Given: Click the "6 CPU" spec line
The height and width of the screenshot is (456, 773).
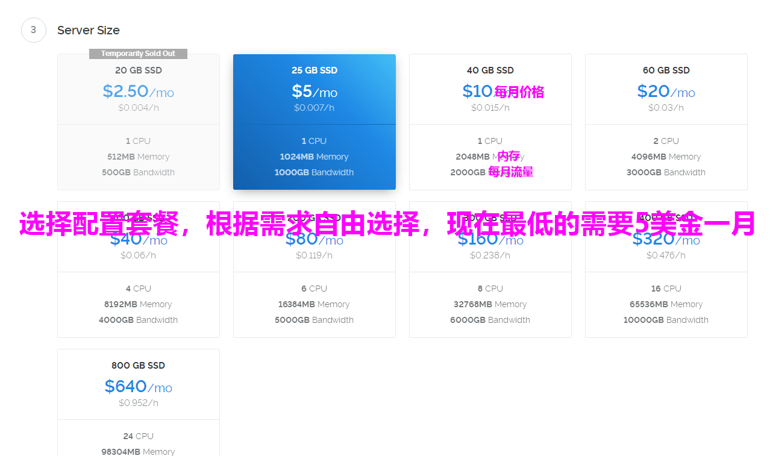Looking at the screenshot, I should (x=315, y=289).
